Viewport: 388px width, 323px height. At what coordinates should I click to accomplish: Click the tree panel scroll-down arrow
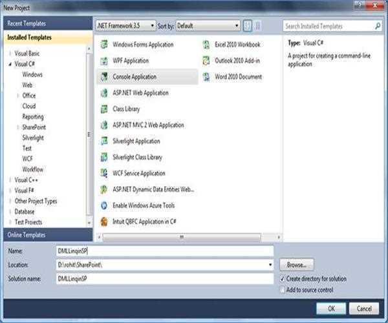pos(89,223)
